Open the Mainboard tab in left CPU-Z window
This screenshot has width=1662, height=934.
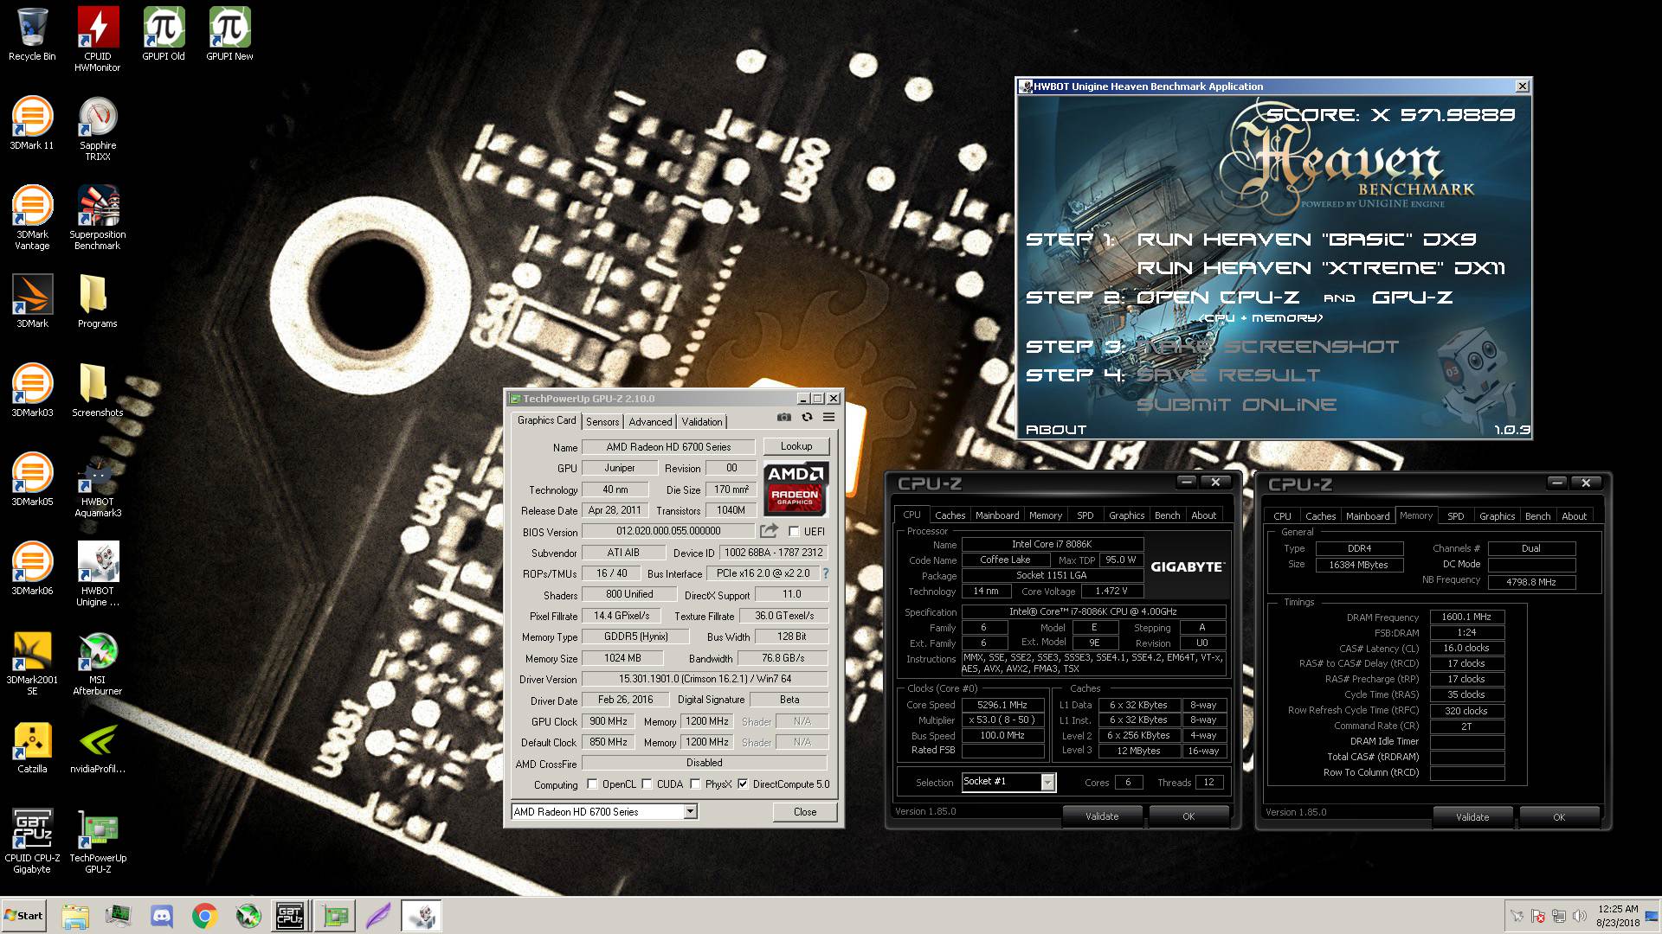pyautogui.click(x=997, y=515)
